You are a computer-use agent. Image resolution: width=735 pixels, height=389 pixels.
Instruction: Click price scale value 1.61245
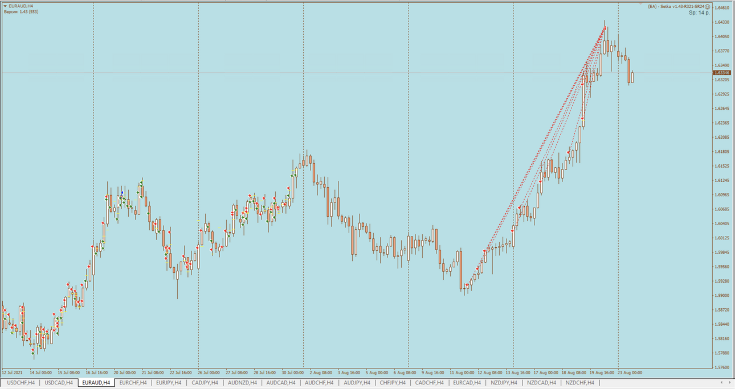tap(722, 180)
